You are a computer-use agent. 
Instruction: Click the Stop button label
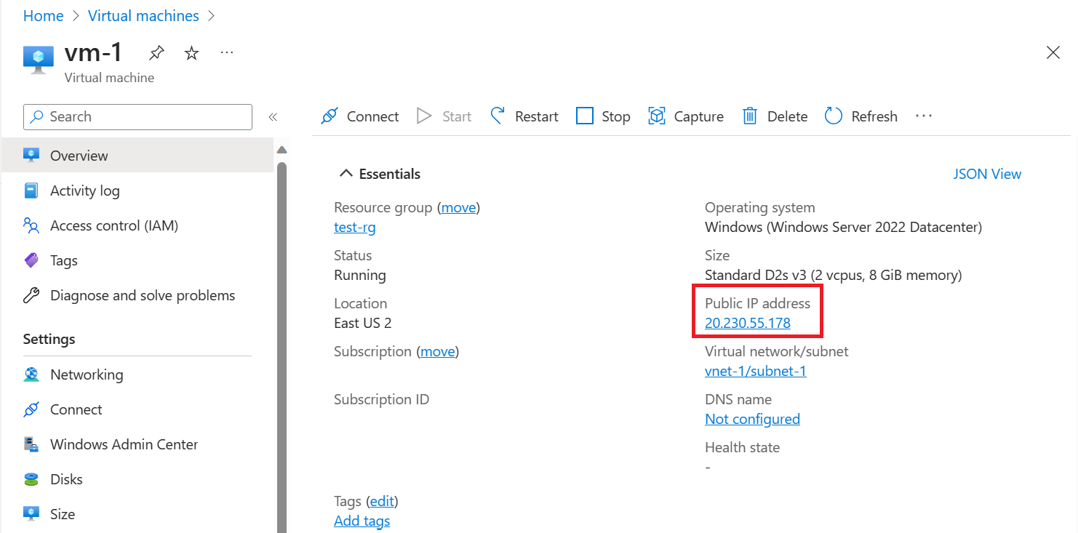(x=616, y=116)
